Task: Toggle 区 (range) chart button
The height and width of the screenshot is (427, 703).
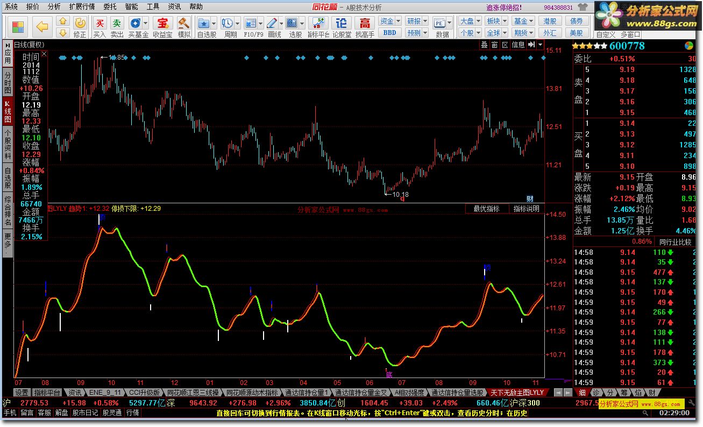Action: [x=505, y=45]
